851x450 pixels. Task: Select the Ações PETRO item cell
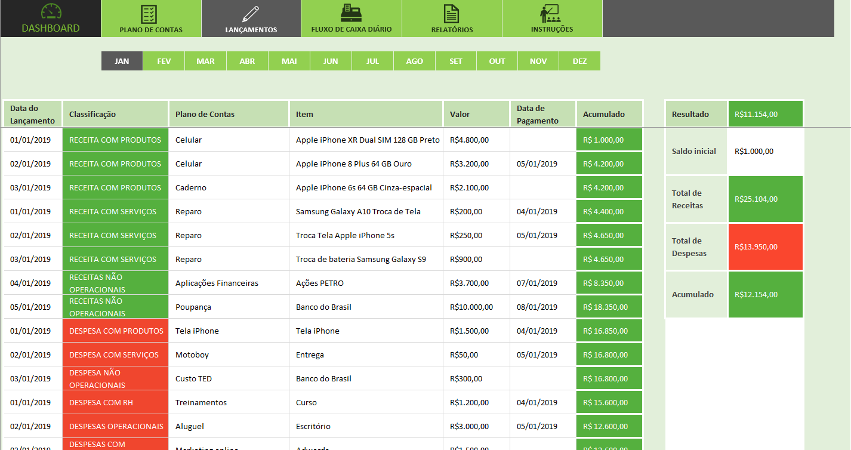[366, 283]
